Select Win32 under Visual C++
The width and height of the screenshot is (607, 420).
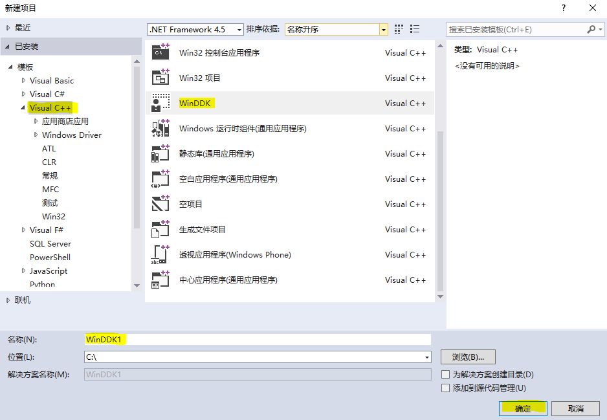click(54, 216)
